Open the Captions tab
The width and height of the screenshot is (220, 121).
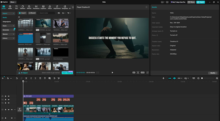click(x=43, y=7)
